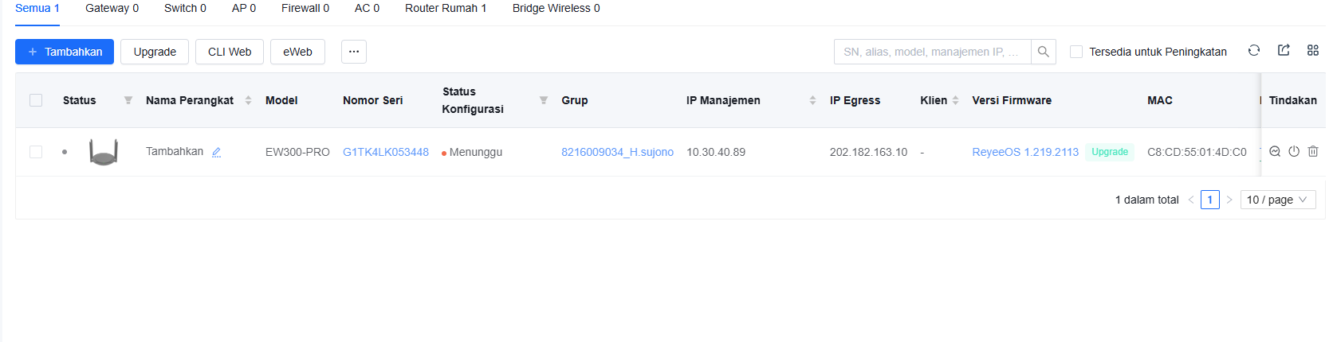Switch to the Gateway tab
This screenshot has height=342, width=1333.
click(x=112, y=8)
